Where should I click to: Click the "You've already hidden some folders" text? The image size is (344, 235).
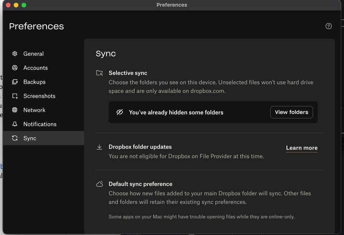(x=176, y=113)
